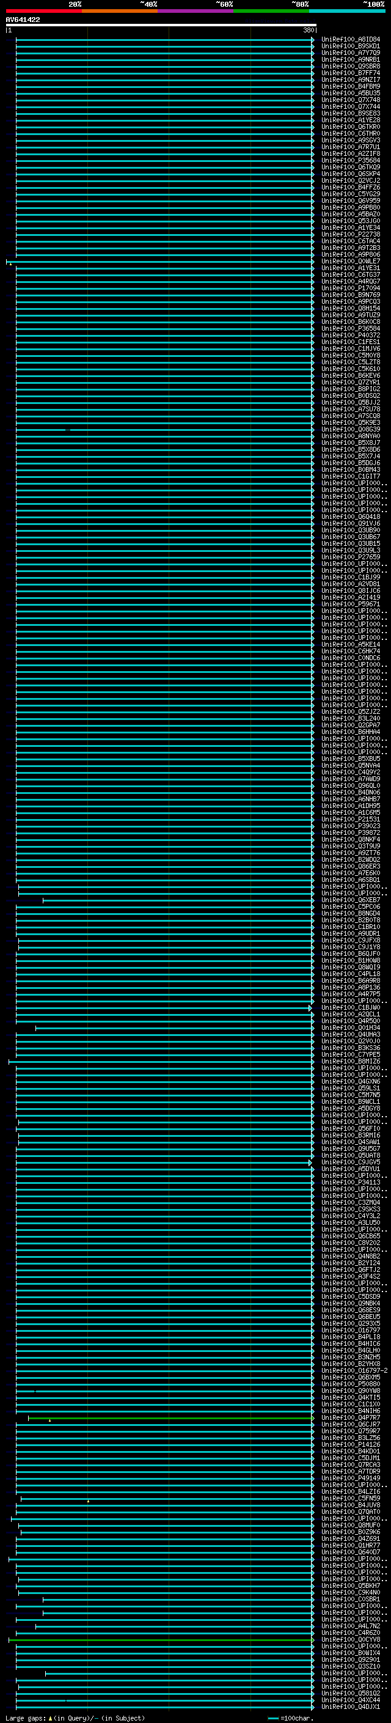Click label UniRef100_B8MIZ6

[351, 1062]
